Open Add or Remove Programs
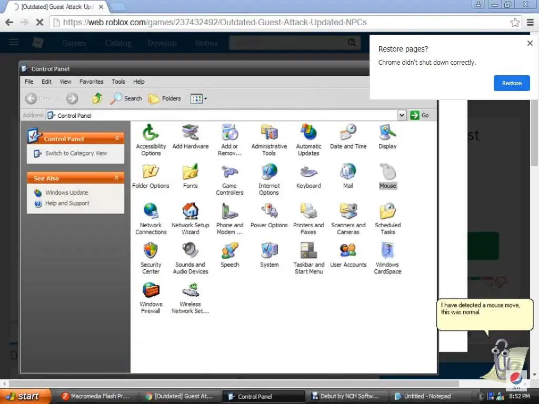The image size is (539, 404). [229, 140]
